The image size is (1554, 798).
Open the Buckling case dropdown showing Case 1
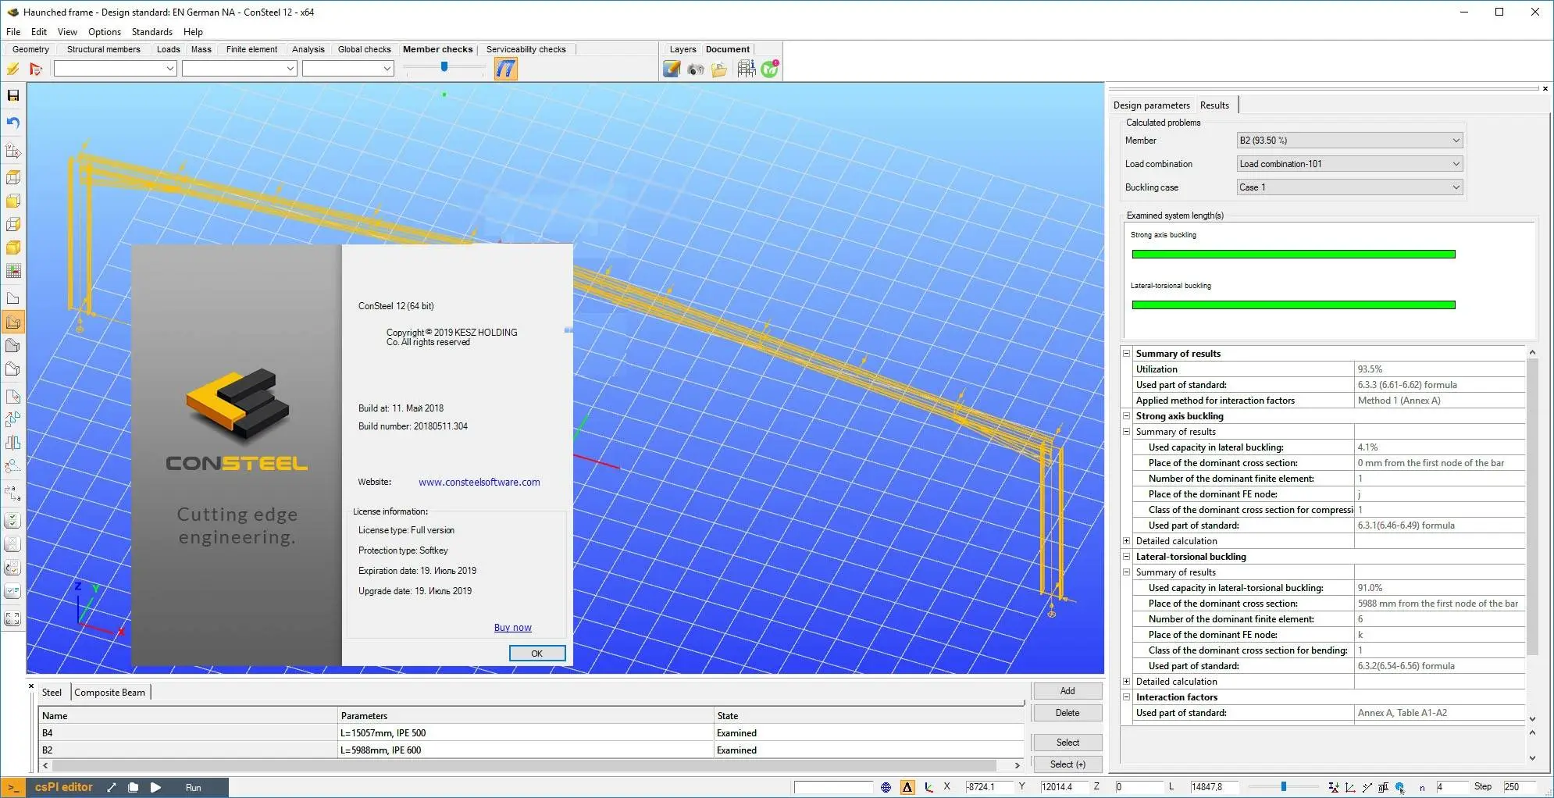tap(1349, 187)
